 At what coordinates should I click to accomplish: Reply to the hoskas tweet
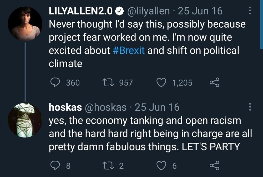55,165
